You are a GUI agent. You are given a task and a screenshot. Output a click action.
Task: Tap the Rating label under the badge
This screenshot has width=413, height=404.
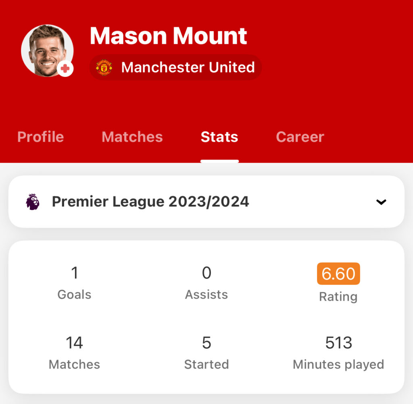338,297
